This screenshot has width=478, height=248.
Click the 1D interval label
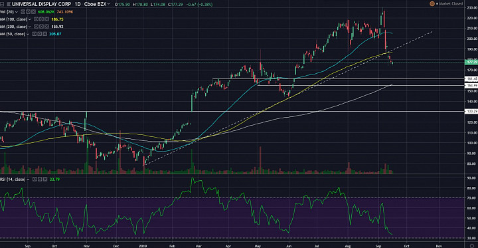(78, 4)
